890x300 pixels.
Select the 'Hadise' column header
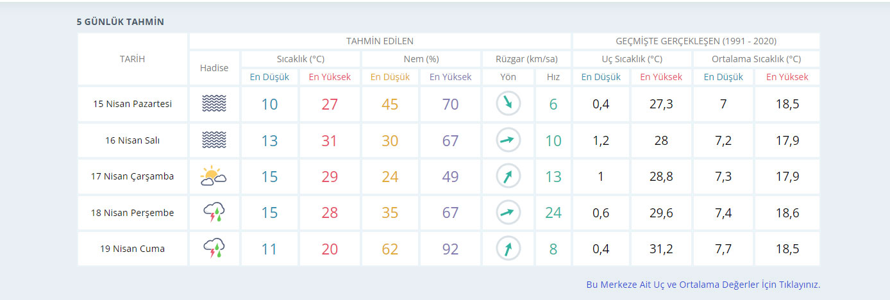[214, 68]
